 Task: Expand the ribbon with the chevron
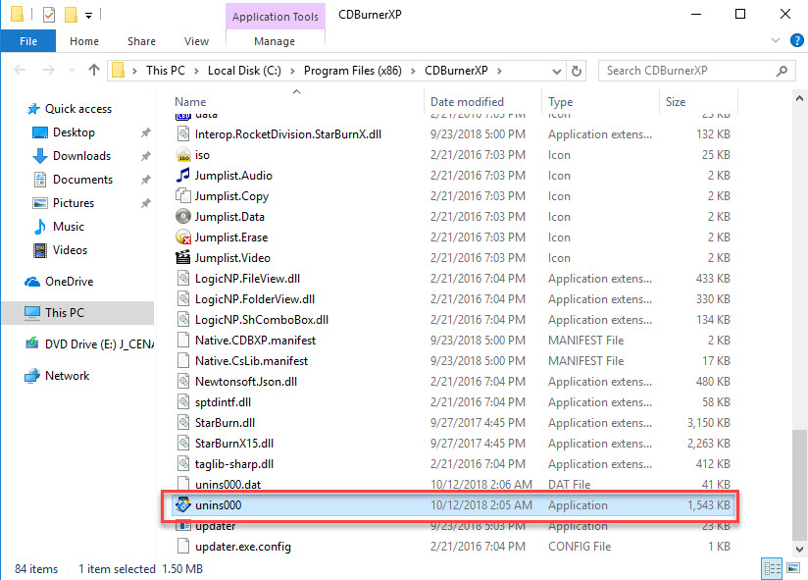click(775, 40)
